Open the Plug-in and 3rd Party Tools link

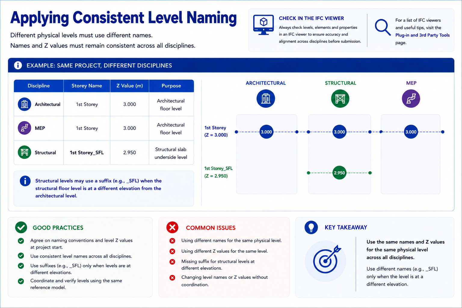pyautogui.click(x=422, y=35)
